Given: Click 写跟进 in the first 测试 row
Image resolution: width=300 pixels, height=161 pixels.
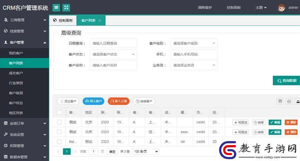Looking at the screenshot, I should 240,122.
